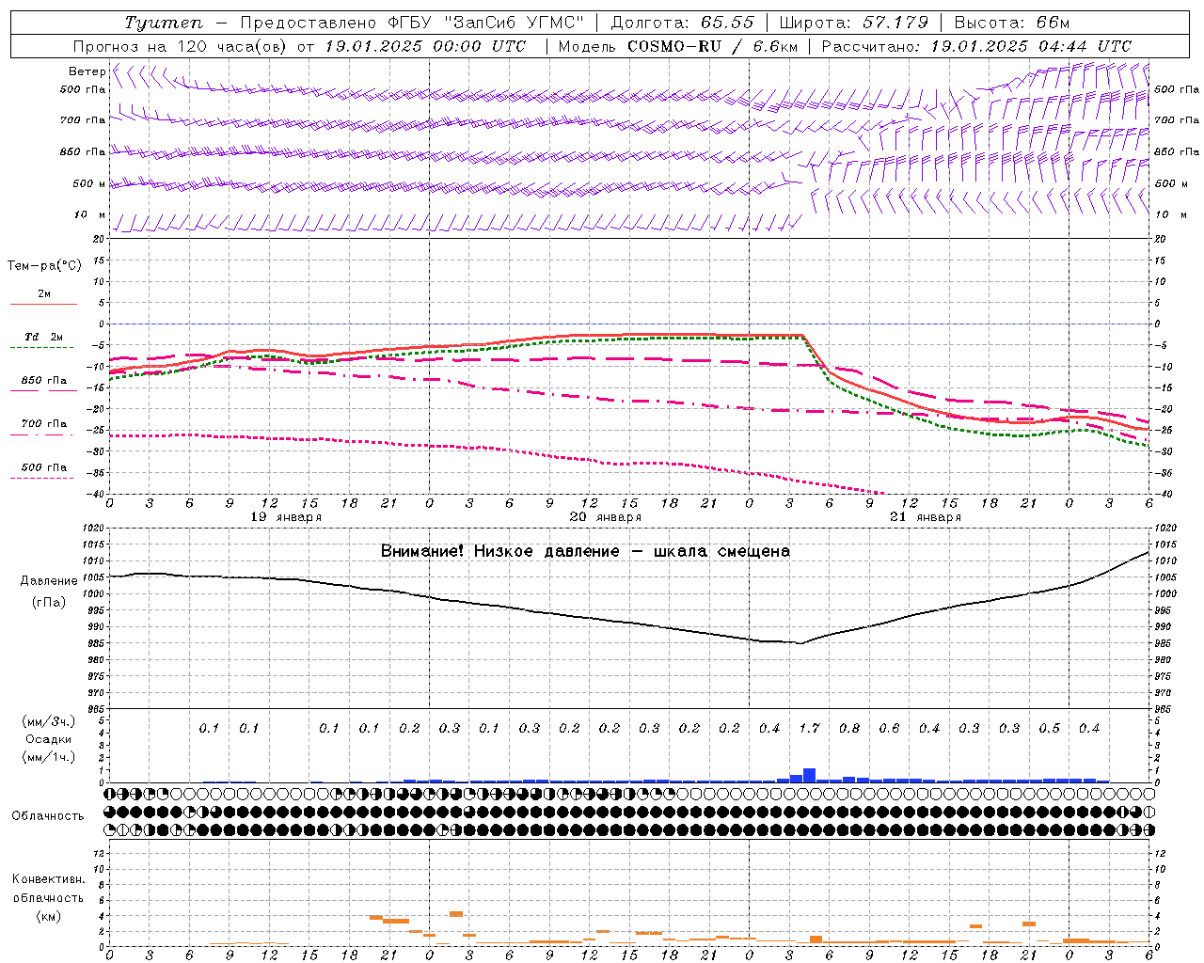
Task: Click the "Осадки" precipitation label
Action: pos(49,739)
